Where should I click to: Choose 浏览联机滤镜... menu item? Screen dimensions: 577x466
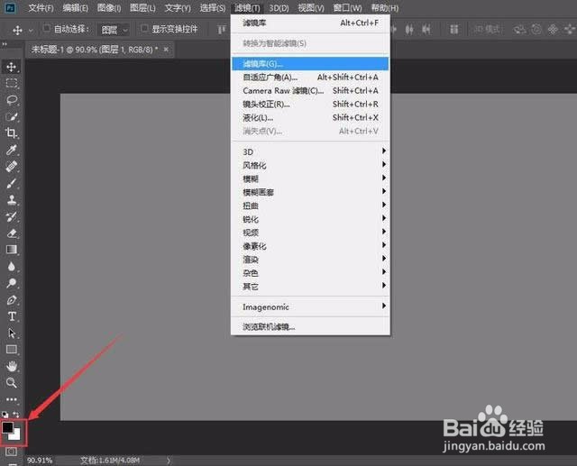(310, 326)
